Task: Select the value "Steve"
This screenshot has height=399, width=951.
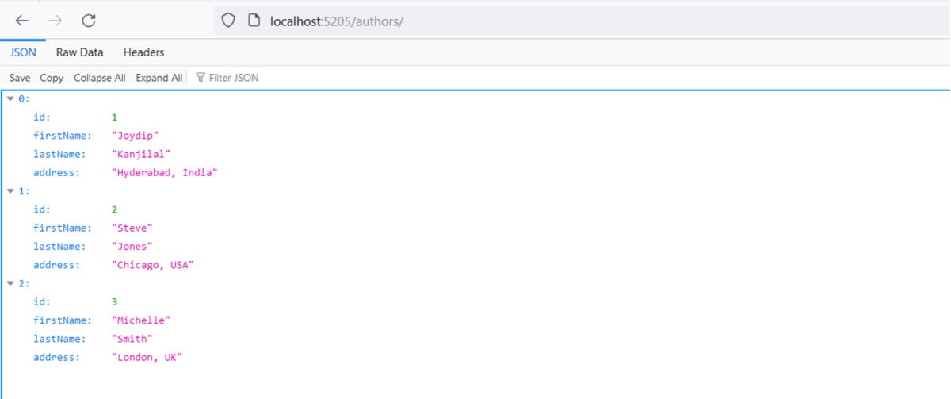Action: coord(132,228)
